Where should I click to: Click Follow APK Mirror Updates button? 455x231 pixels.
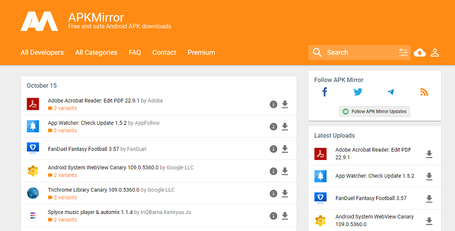(x=374, y=112)
